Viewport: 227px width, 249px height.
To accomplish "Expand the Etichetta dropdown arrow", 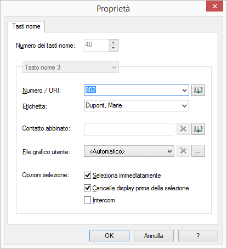I will point(185,105).
